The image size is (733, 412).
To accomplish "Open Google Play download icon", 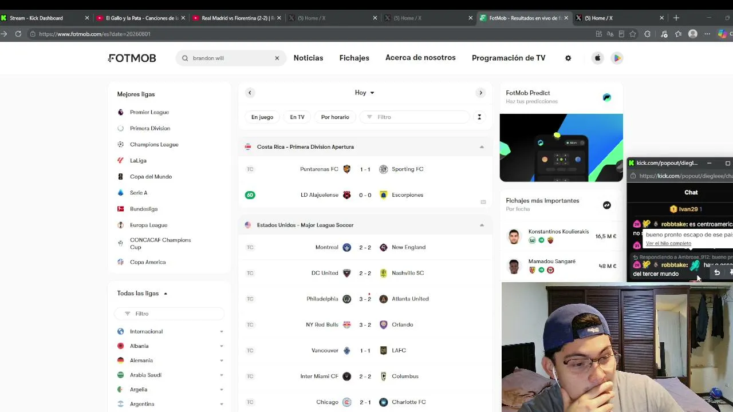I will pyautogui.click(x=617, y=58).
